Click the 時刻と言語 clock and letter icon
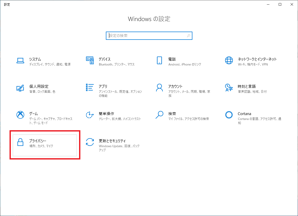The image size is (298, 216). 229,88
